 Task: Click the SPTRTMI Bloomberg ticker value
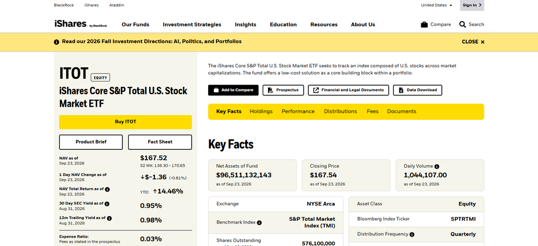pos(463,219)
